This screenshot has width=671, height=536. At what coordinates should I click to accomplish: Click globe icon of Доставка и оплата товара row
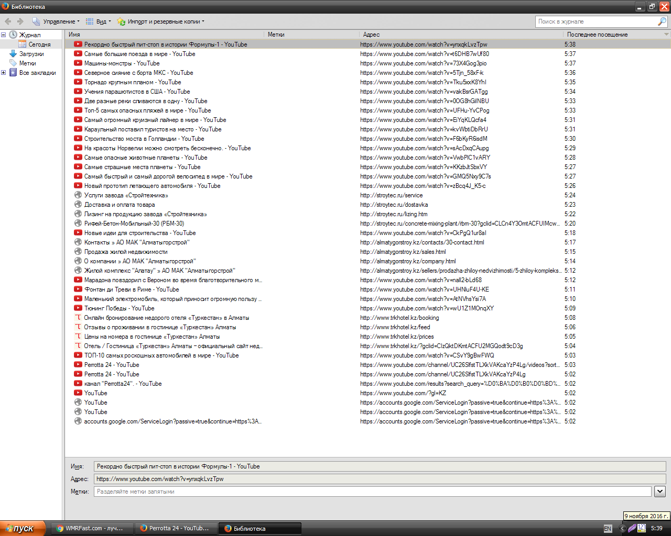(78, 205)
